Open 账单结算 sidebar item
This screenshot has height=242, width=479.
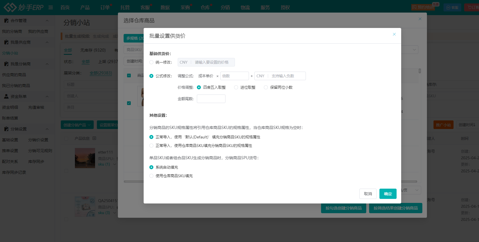(x=10, y=118)
